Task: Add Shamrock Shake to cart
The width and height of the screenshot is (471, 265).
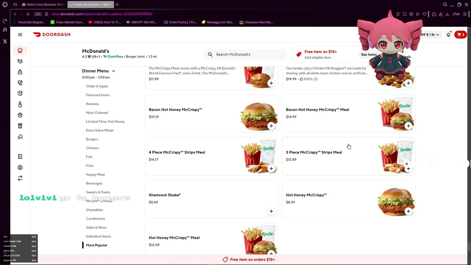Action: (x=271, y=211)
